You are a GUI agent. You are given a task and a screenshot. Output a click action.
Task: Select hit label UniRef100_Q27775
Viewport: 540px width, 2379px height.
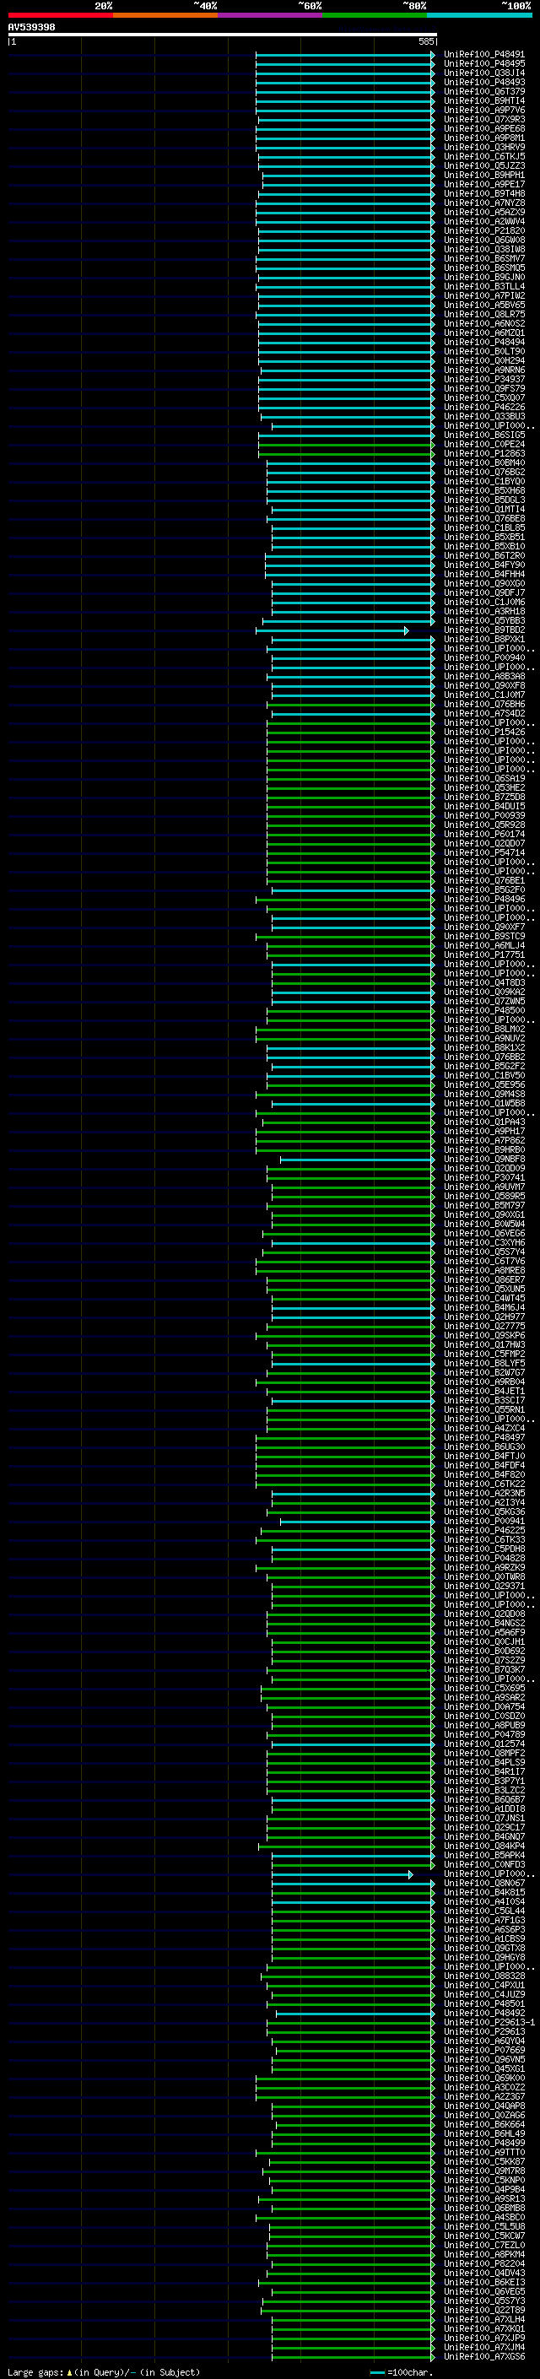484,1325
